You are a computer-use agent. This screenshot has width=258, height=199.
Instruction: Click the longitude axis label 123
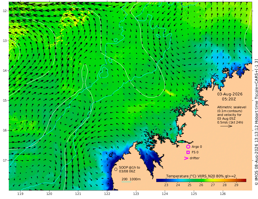[x=136, y=194]
